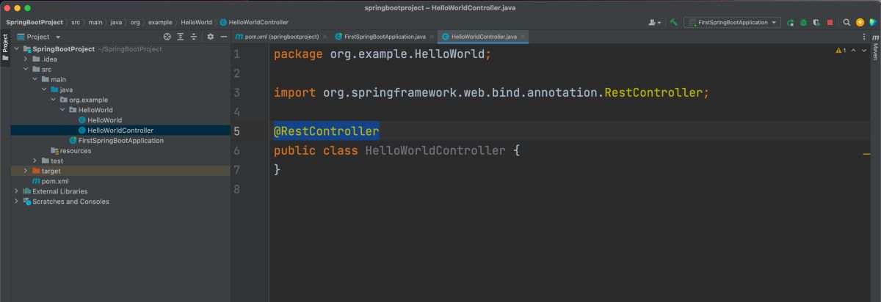Start debugging with the green bug icon
This screenshot has height=302, width=881.
[x=804, y=23]
